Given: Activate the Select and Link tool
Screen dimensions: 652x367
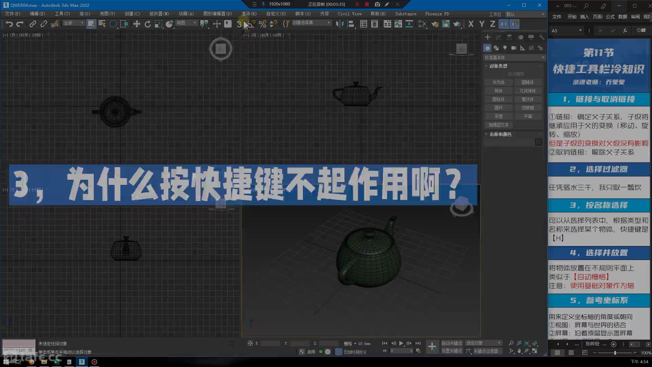Looking at the screenshot, I should tap(33, 24).
